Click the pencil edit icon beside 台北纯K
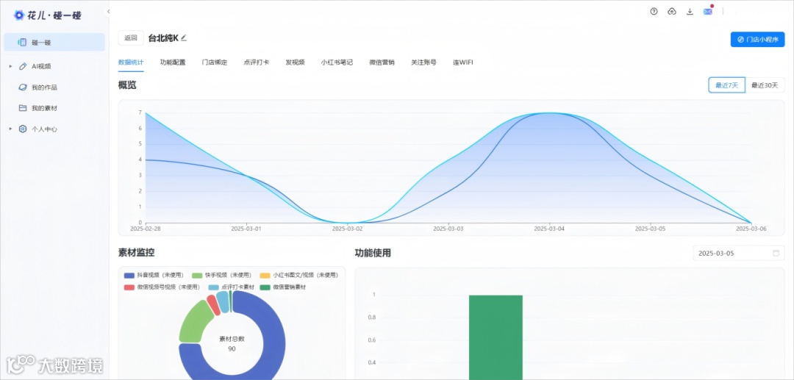 coord(184,37)
